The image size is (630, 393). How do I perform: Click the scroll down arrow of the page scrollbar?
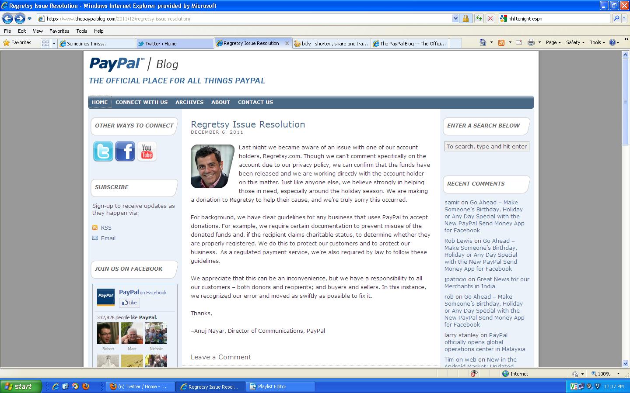pos(625,363)
